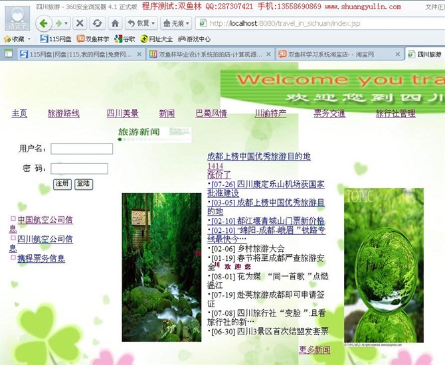Open 四川航空公司信息 link
Viewport: 445px width, 365px height.
coord(45,239)
